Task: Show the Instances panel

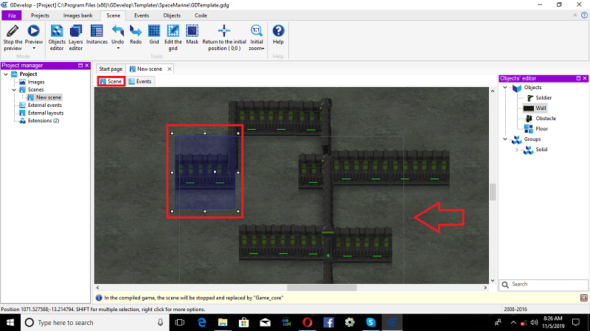Action: pyautogui.click(x=97, y=35)
